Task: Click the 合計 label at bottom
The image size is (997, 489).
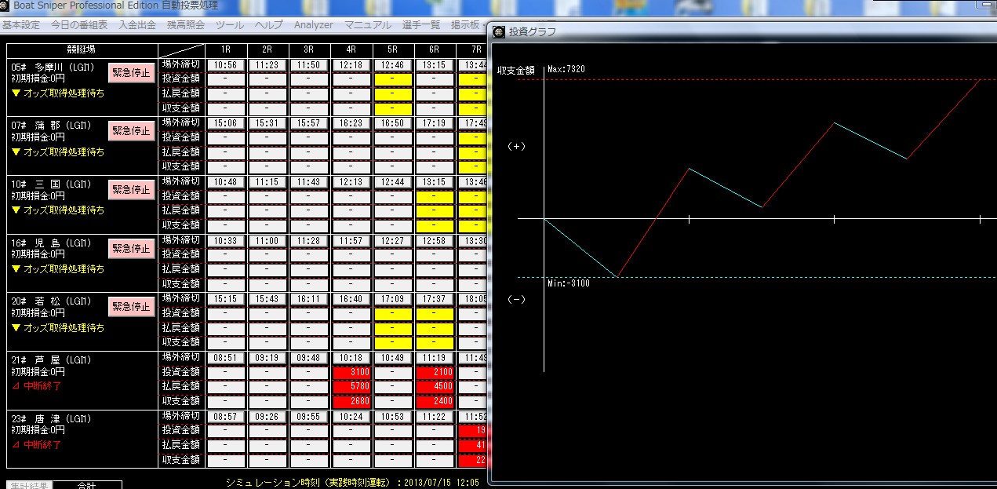Action: click(x=87, y=485)
